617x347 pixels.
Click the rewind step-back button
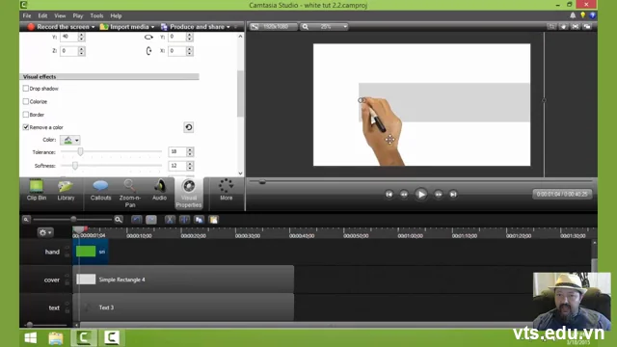pyautogui.click(x=404, y=194)
